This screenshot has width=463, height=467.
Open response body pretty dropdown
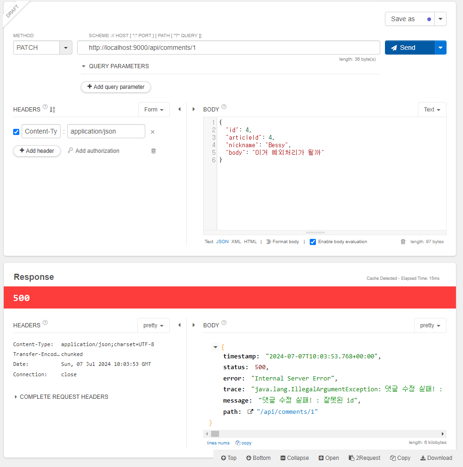click(430, 325)
